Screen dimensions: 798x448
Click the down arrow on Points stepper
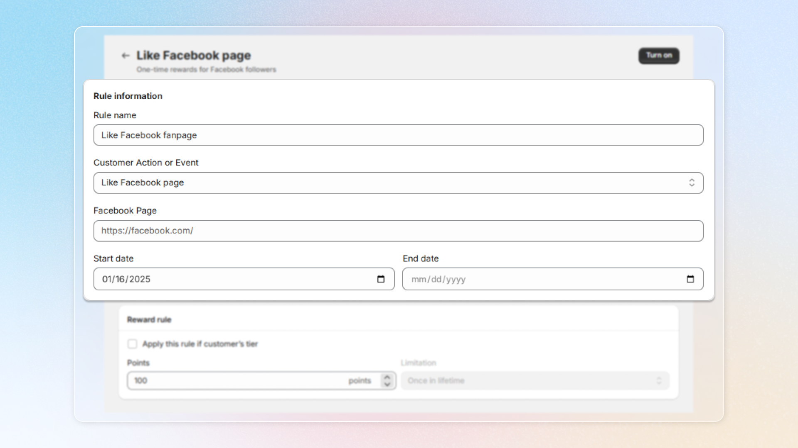pyautogui.click(x=387, y=385)
